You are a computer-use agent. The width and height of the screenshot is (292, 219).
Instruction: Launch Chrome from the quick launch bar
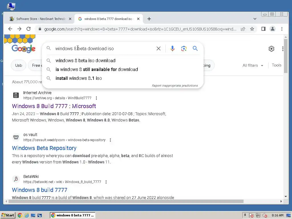(x=20, y=215)
